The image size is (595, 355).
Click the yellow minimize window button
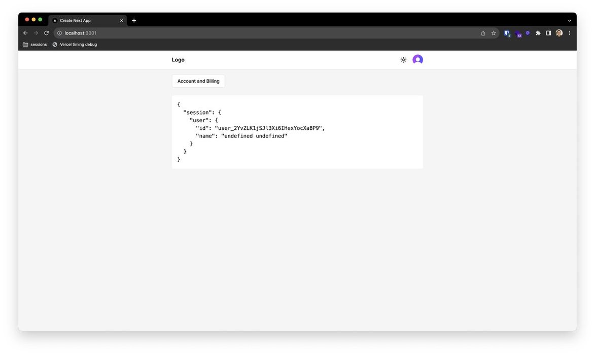33,19
